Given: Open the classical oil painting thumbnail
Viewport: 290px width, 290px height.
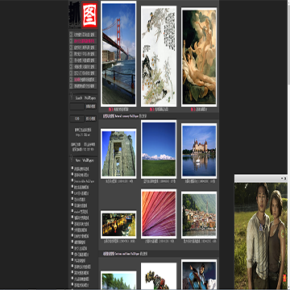Looking at the screenshot, I should point(199,57).
